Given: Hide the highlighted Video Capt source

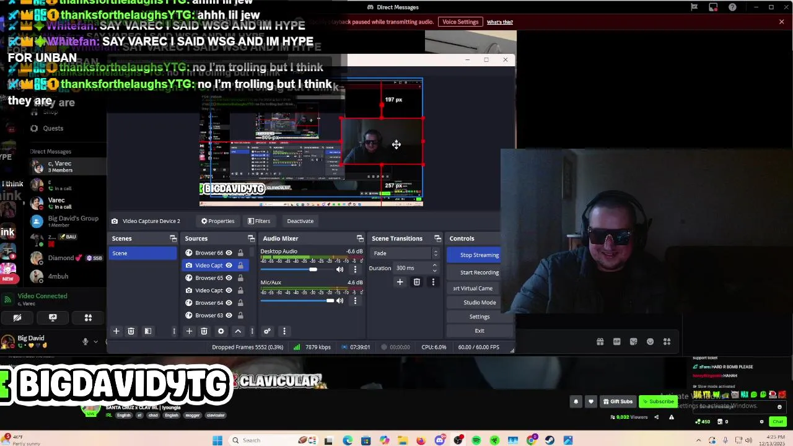Looking at the screenshot, I should [x=229, y=265].
